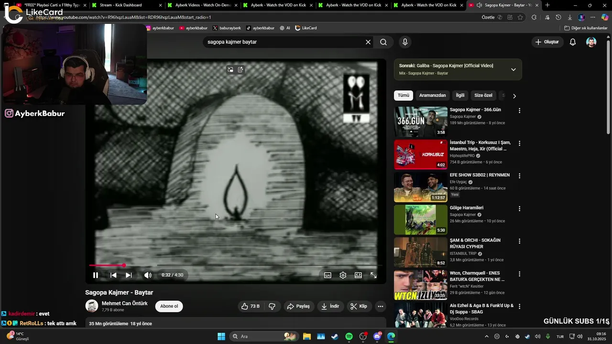Image resolution: width=612 pixels, height=344 pixels.
Task: Click the video summary icon above player
Action: pyautogui.click(x=240, y=70)
